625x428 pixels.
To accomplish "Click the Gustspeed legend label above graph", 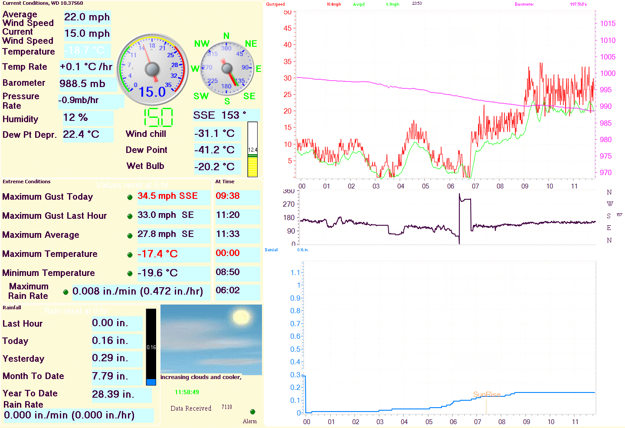I will pyautogui.click(x=275, y=4).
